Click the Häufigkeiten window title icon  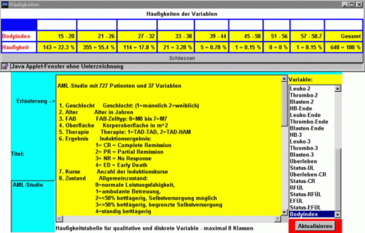coord(5,3)
